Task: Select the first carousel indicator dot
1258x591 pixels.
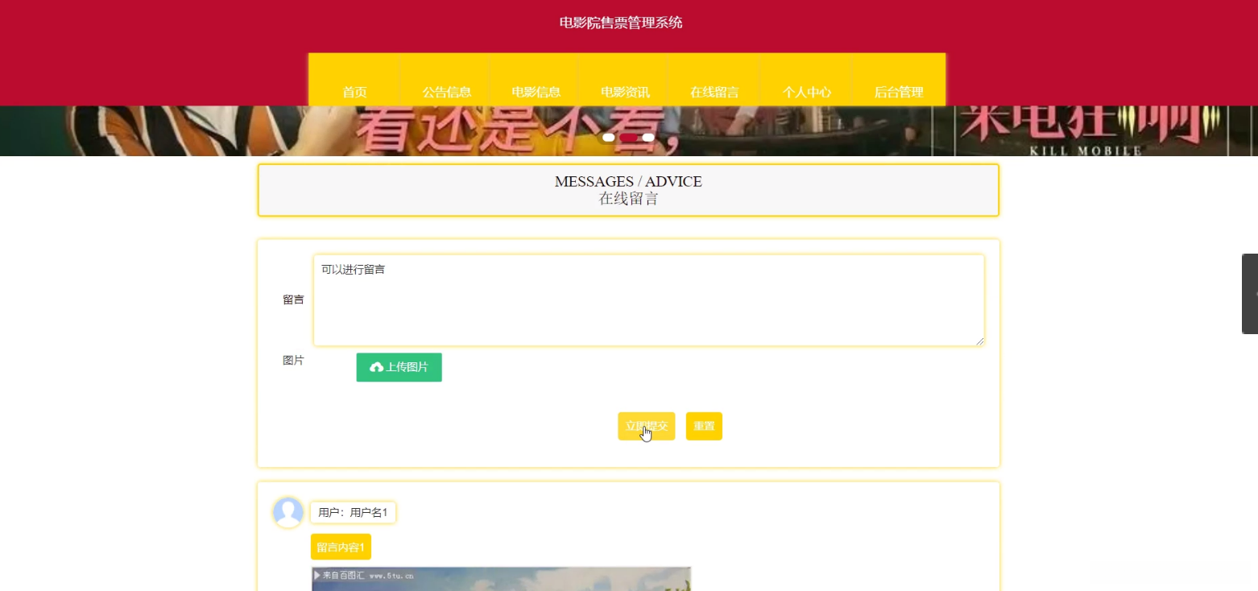Action: click(x=609, y=138)
